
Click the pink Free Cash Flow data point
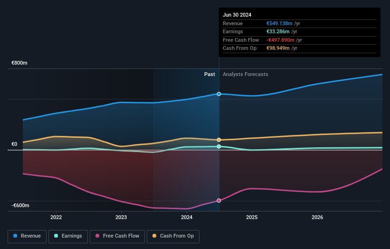[x=219, y=201]
